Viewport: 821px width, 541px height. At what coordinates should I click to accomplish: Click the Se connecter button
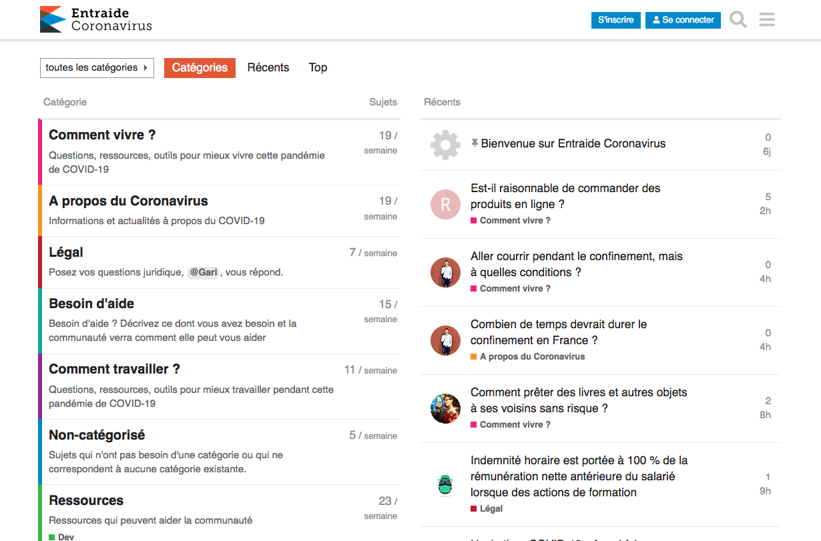click(x=683, y=20)
